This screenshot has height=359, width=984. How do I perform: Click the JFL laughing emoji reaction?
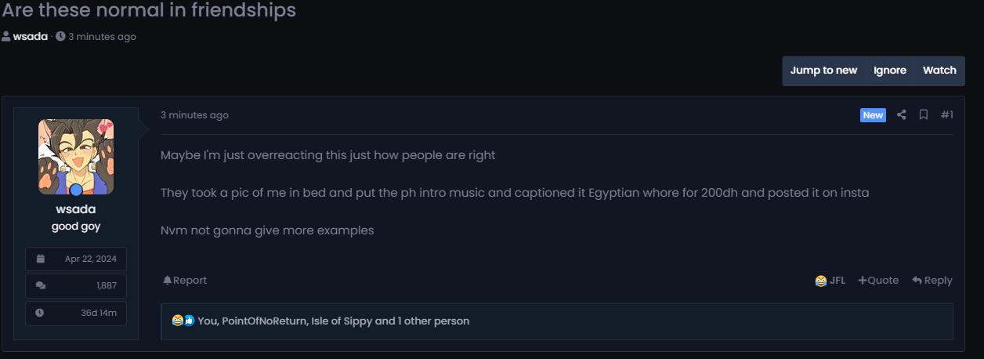pyautogui.click(x=821, y=281)
